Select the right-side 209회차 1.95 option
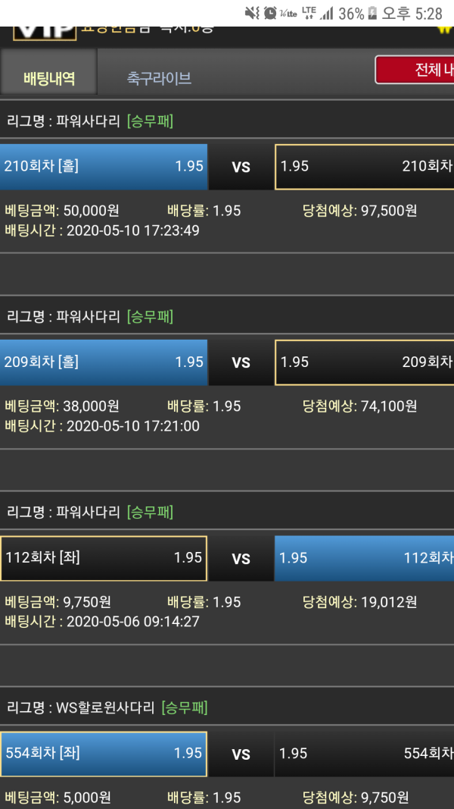 pos(365,362)
